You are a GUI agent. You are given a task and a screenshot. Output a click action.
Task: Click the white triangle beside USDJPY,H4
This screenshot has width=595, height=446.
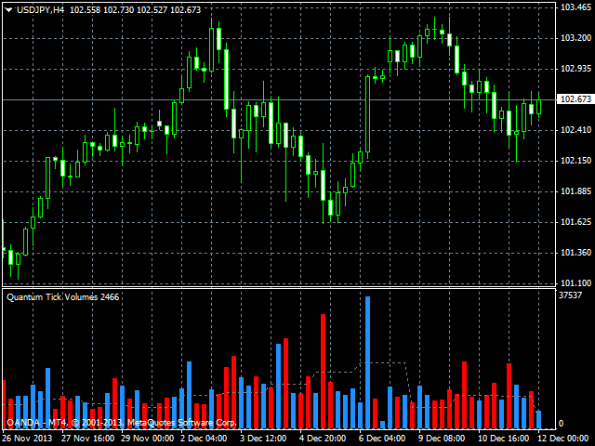pos(8,10)
